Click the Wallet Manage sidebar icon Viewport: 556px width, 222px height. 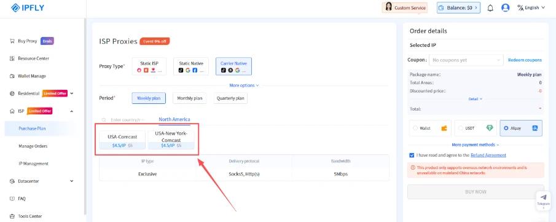[x=12, y=76]
